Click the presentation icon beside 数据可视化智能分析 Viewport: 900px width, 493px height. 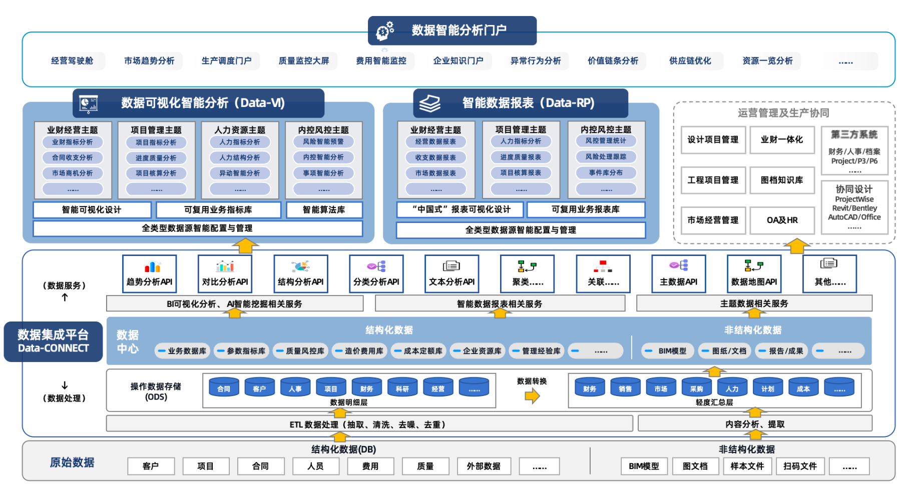(x=89, y=103)
